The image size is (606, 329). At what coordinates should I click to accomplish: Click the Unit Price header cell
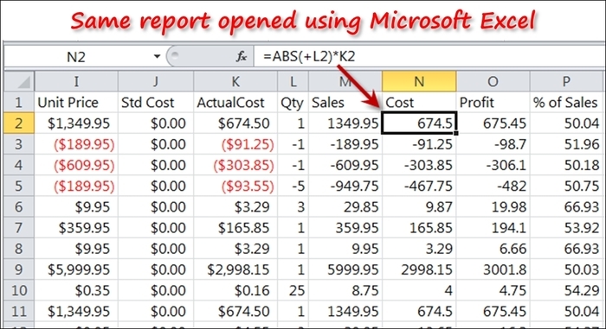click(x=76, y=102)
